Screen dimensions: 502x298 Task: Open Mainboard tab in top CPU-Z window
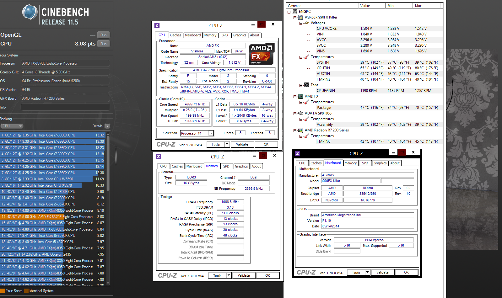point(192,35)
